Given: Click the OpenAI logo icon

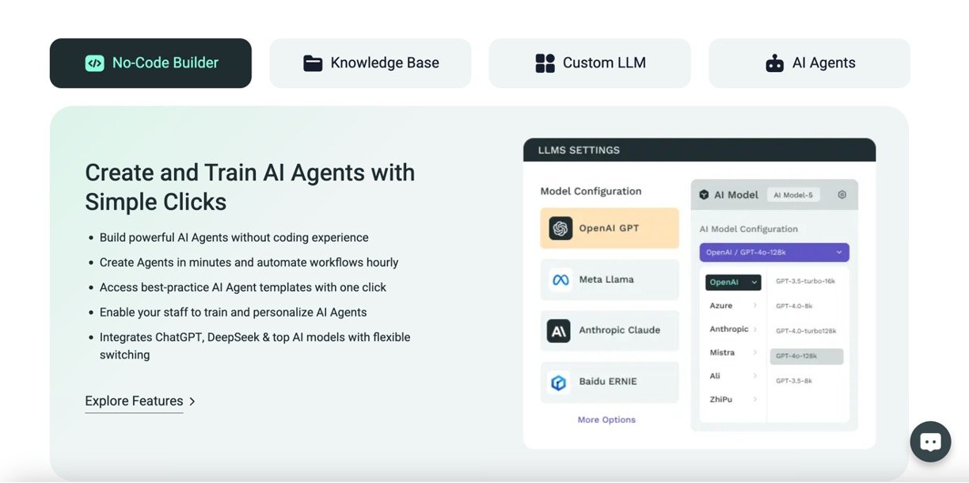Looking at the screenshot, I should (x=560, y=228).
